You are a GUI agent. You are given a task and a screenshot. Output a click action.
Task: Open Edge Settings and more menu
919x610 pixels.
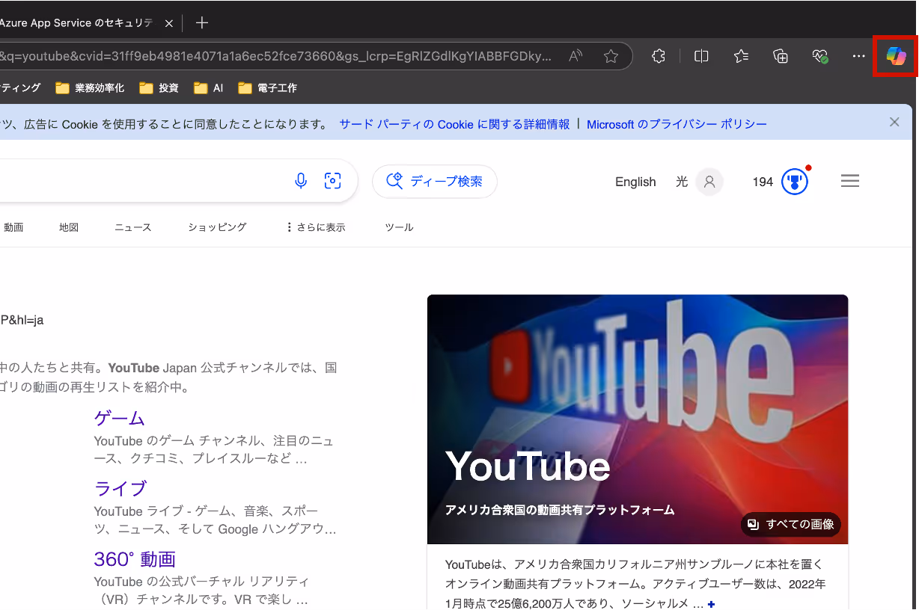tap(858, 56)
